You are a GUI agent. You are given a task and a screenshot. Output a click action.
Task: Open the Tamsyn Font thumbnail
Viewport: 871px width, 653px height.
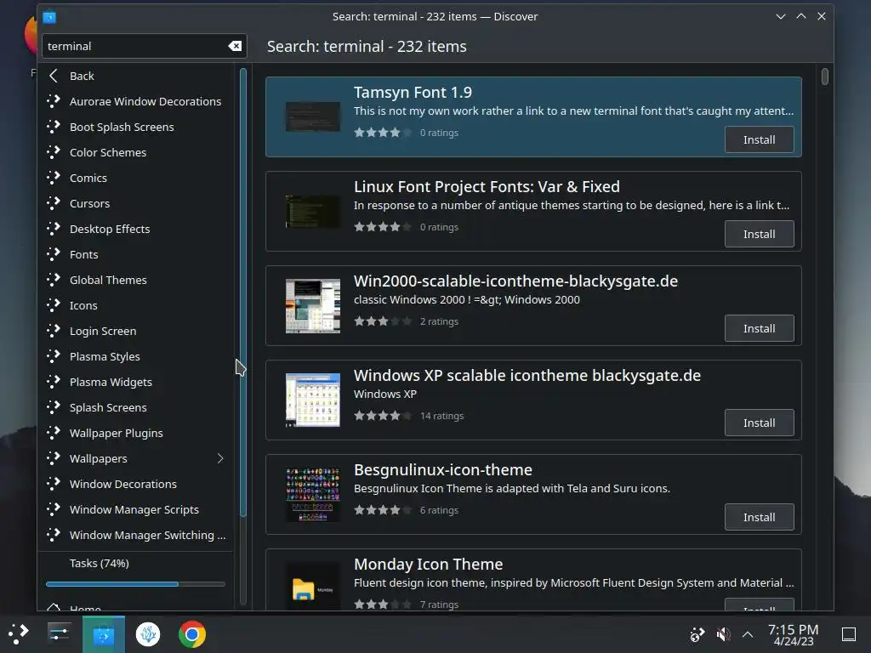click(313, 116)
